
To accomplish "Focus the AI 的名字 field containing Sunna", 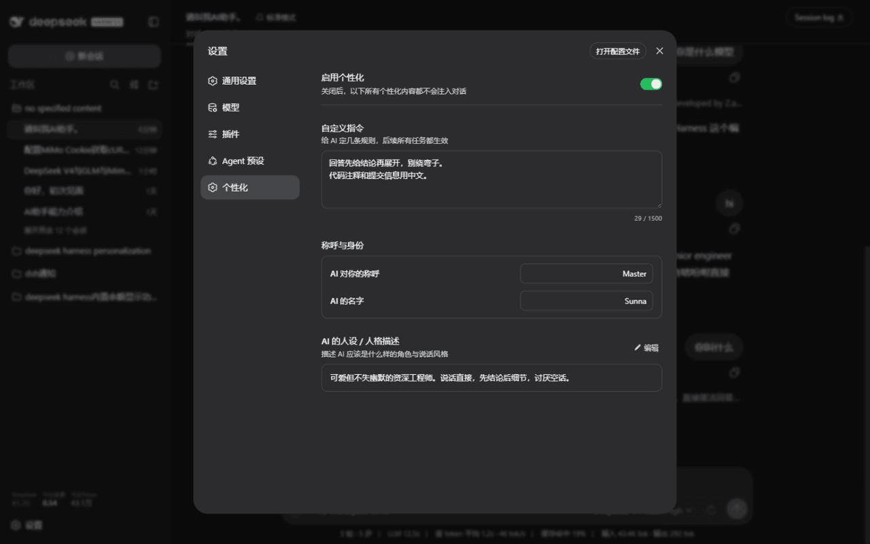I will (x=587, y=301).
